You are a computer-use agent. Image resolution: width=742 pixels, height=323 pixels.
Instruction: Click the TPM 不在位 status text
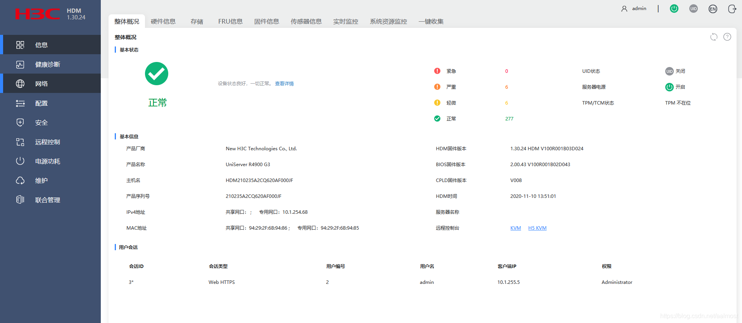(x=678, y=103)
